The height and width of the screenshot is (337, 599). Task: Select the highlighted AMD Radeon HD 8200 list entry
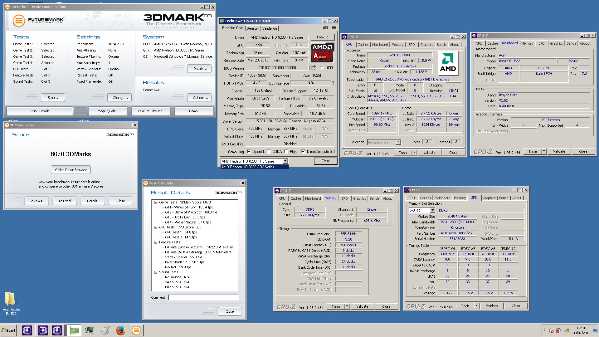click(x=254, y=167)
